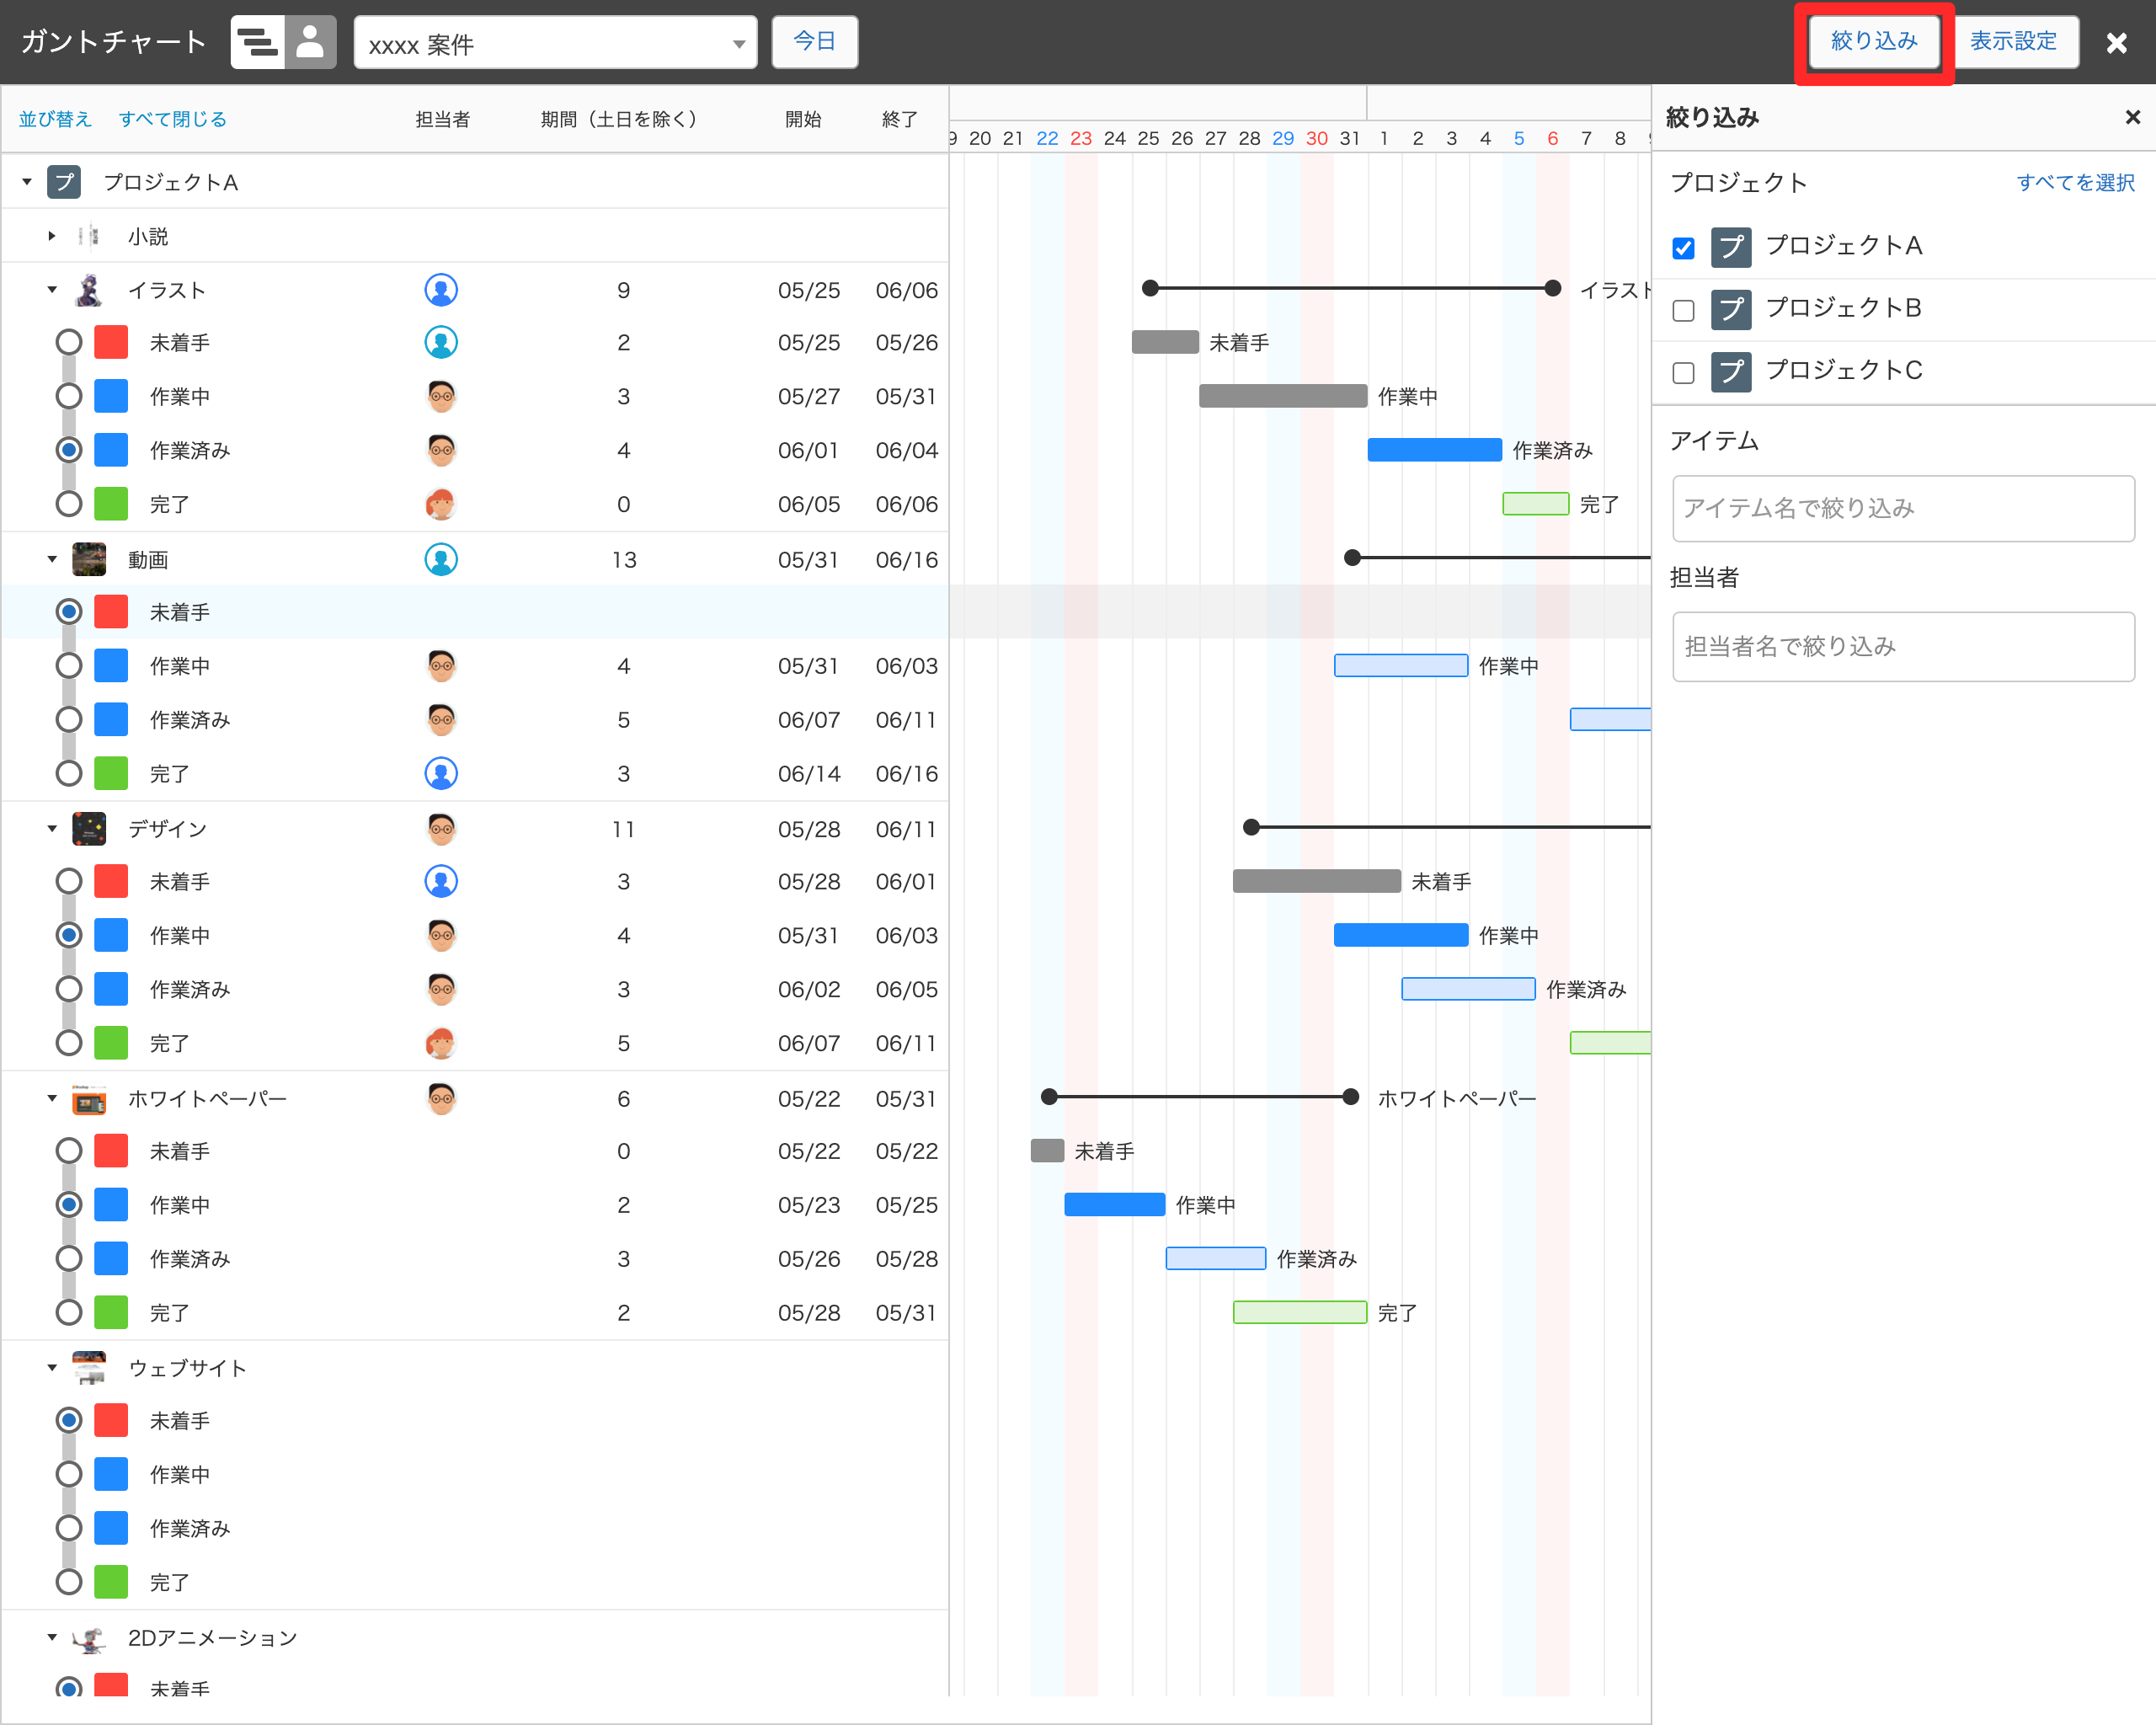
Task: Click the ウェブサイト item thumbnail
Action: (x=89, y=1368)
